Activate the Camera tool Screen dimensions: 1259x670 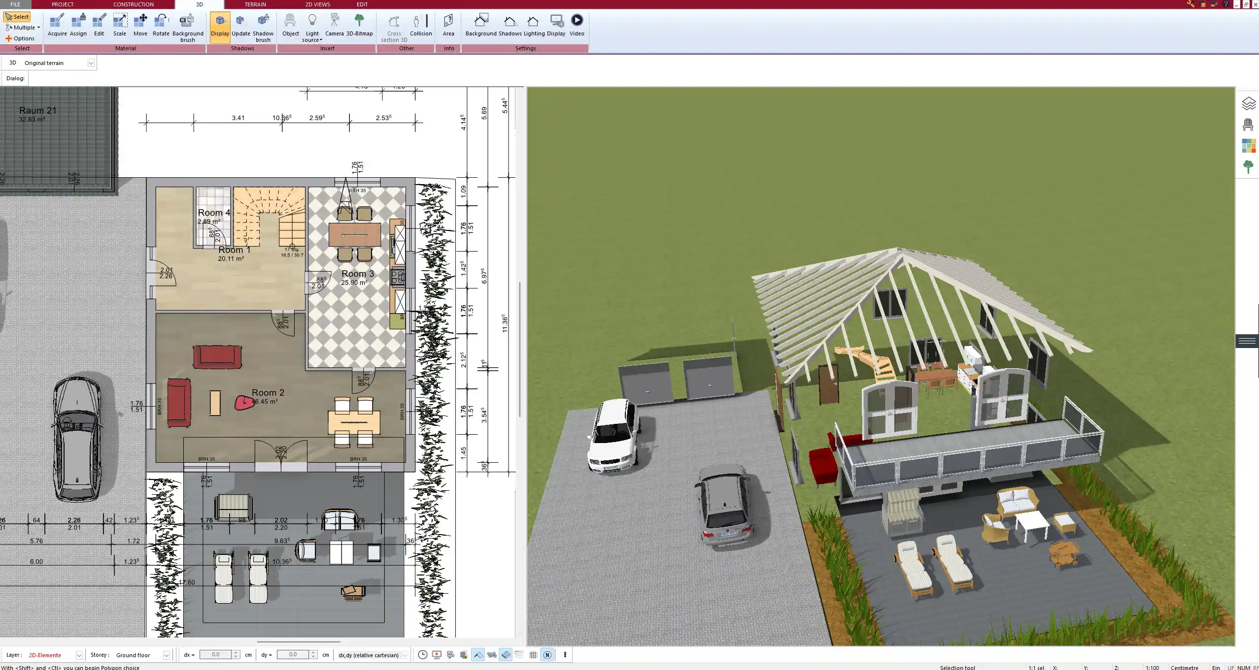335,25
